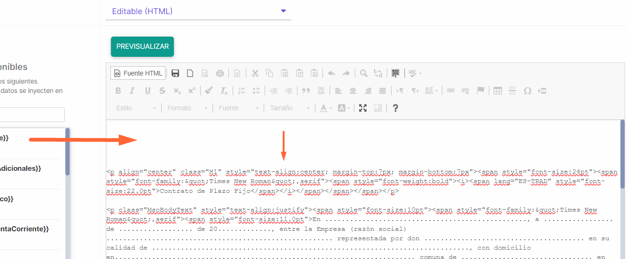Open the Replace icon
Screen dimensions: 627x259
(x=378, y=73)
